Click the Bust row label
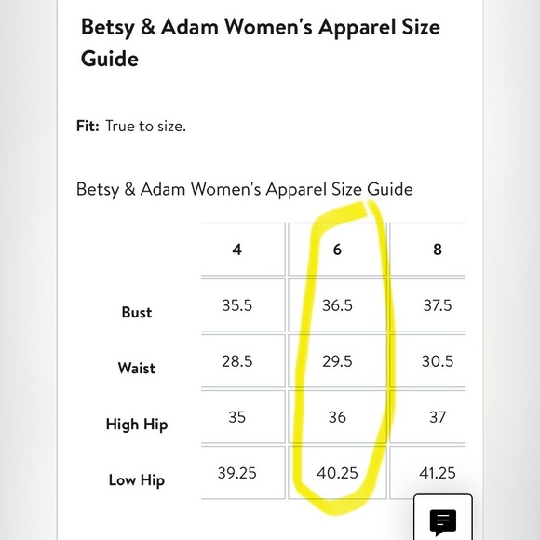The image size is (540, 540). (137, 312)
